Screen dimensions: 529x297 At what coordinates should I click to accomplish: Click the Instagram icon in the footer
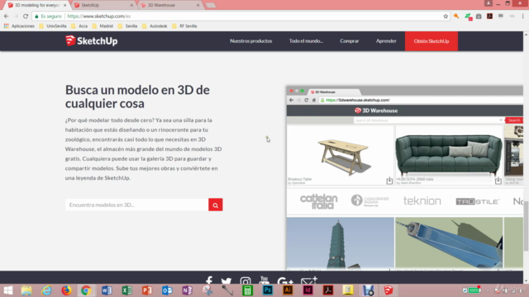tap(245, 281)
